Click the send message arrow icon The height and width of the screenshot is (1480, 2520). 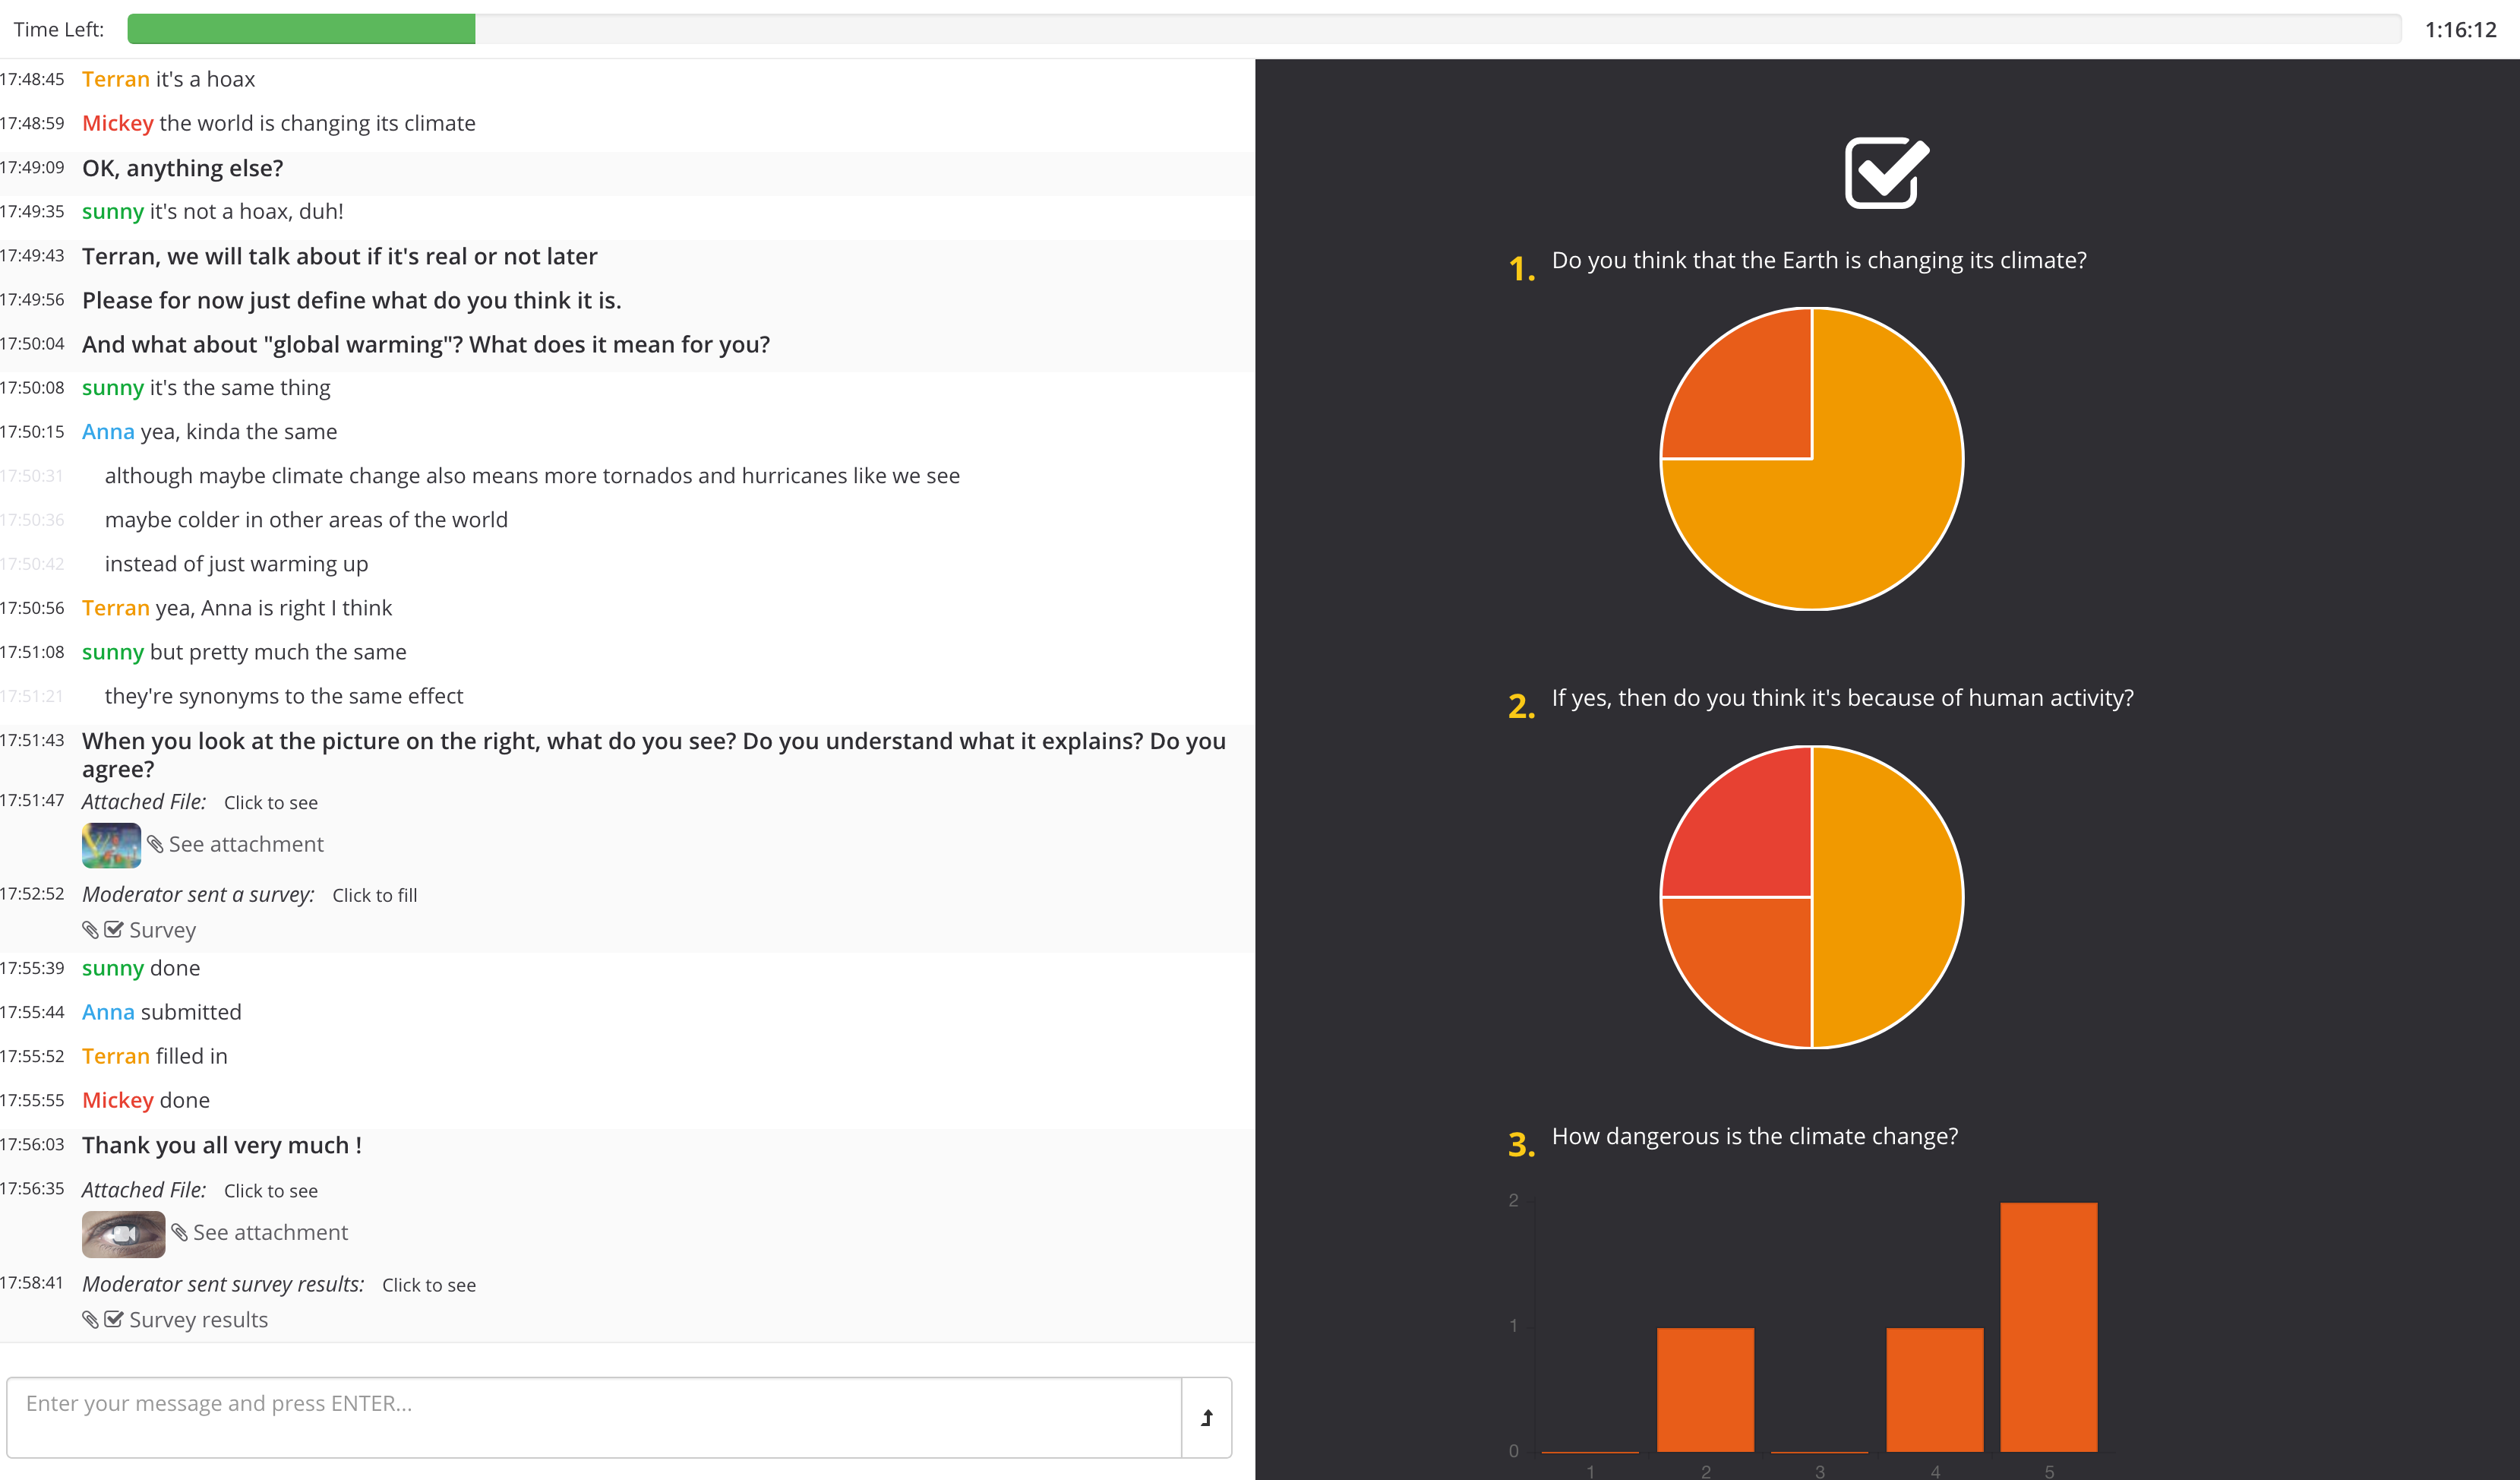(x=1207, y=1417)
